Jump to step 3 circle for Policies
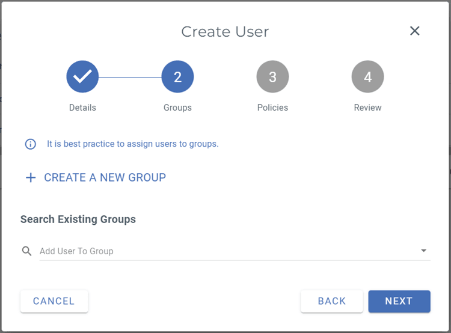Viewport: 451px width, 333px height. [x=272, y=77]
